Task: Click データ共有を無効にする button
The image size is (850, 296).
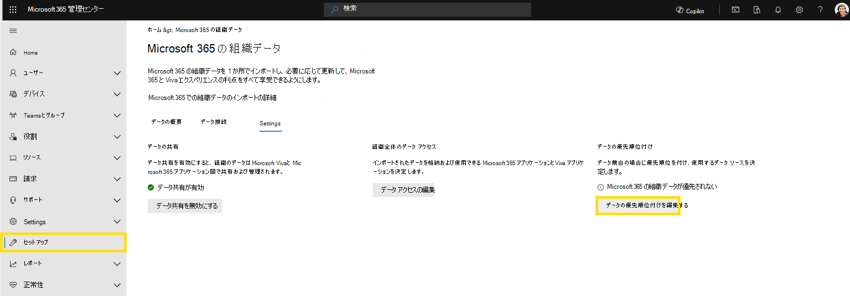Action: (185, 206)
